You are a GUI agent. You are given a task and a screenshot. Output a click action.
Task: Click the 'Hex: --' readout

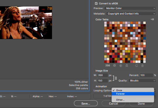[53, 96]
